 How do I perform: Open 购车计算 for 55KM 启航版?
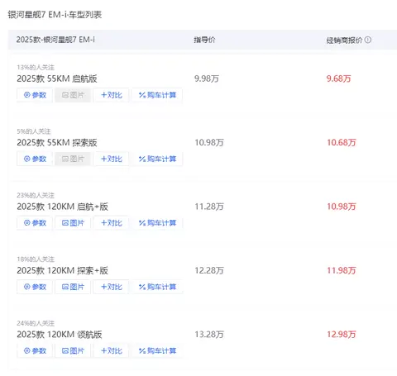pyautogui.click(x=157, y=95)
